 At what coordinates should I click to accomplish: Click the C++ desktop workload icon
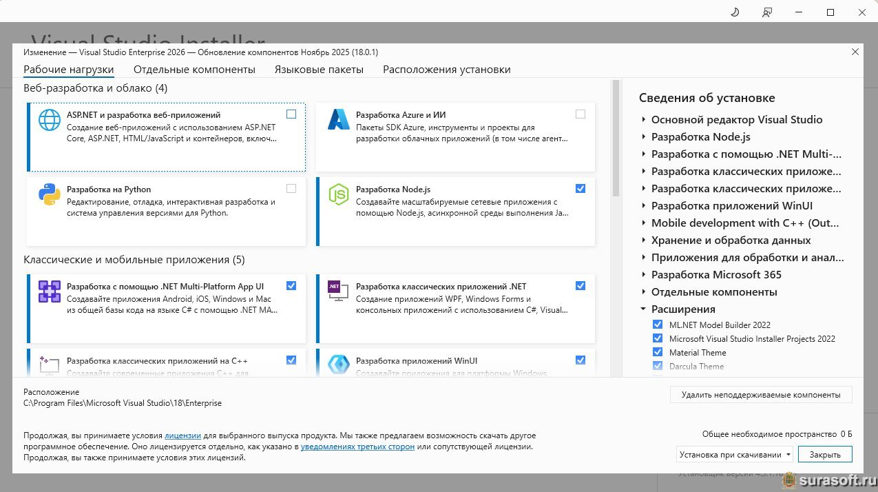(50, 365)
